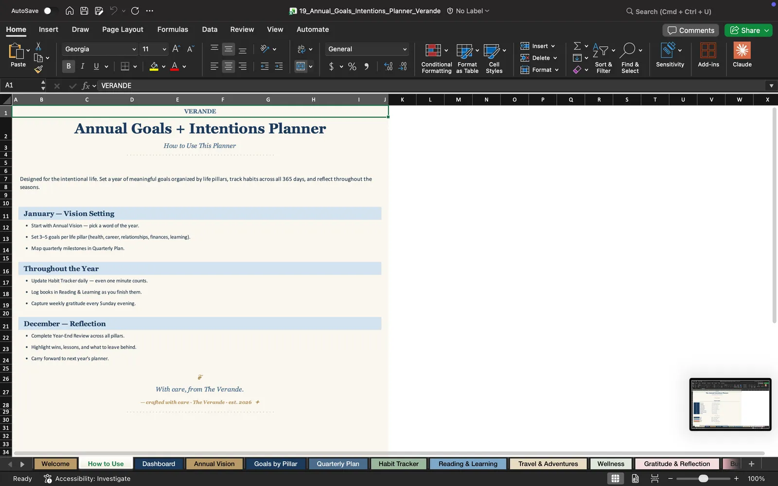
Task: Expand the formula bar chevron
Action: [x=771, y=86]
